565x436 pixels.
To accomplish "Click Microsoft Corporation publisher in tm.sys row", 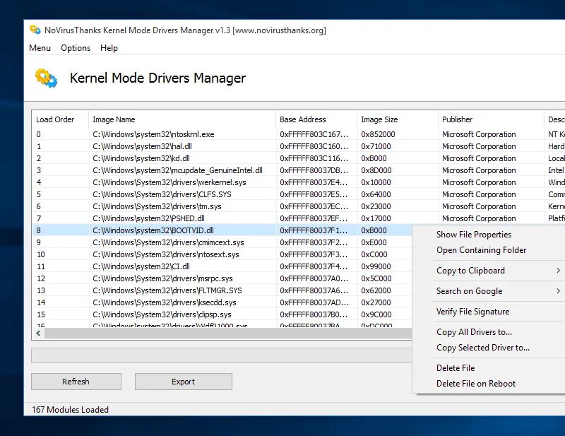I will [x=479, y=206].
